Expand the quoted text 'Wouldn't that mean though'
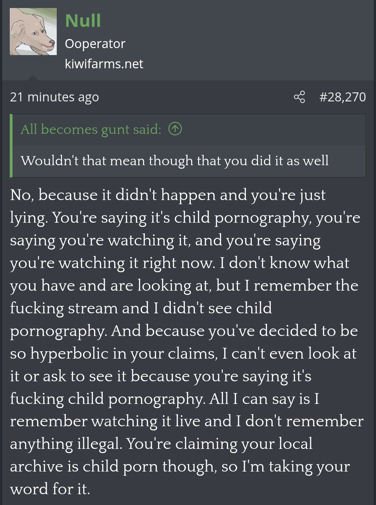This screenshot has height=505, width=376. click(x=174, y=161)
